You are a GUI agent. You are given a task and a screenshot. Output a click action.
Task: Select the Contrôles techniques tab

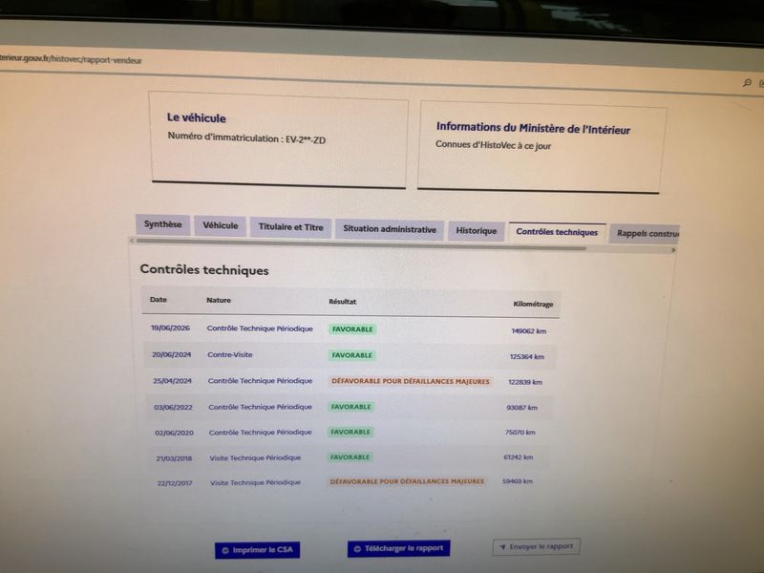[x=557, y=232]
